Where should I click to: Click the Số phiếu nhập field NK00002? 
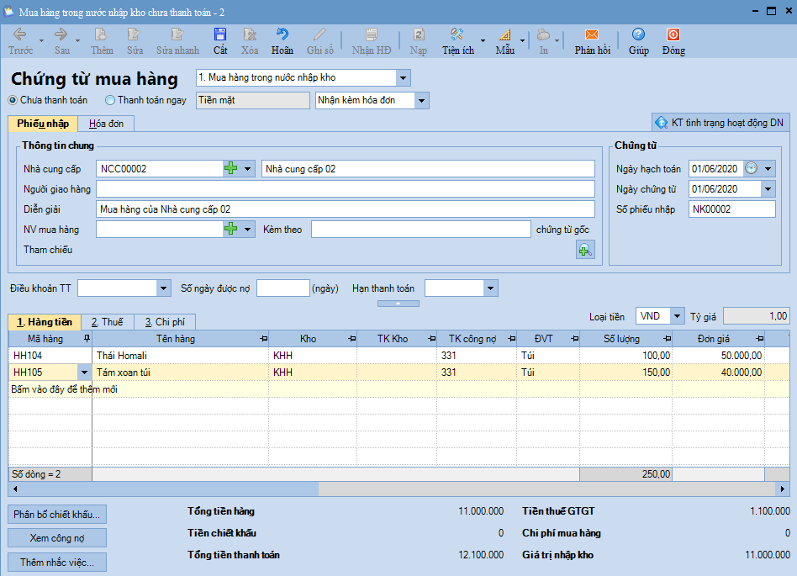coord(732,209)
